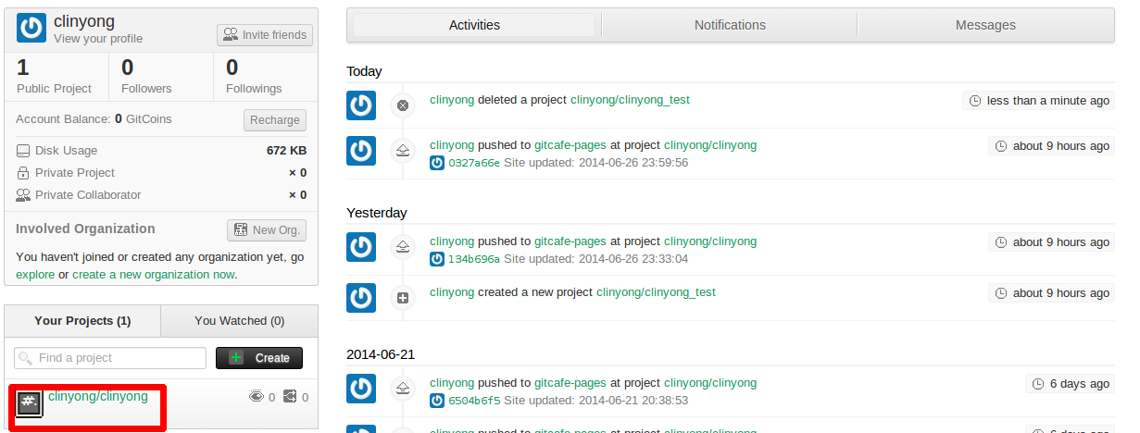
Task: Click clinyong user link in deleted project activity
Action: click(452, 100)
